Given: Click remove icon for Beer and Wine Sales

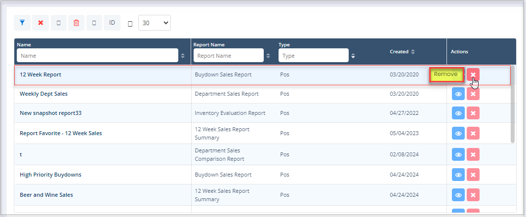Looking at the screenshot, I should point(473,195).
